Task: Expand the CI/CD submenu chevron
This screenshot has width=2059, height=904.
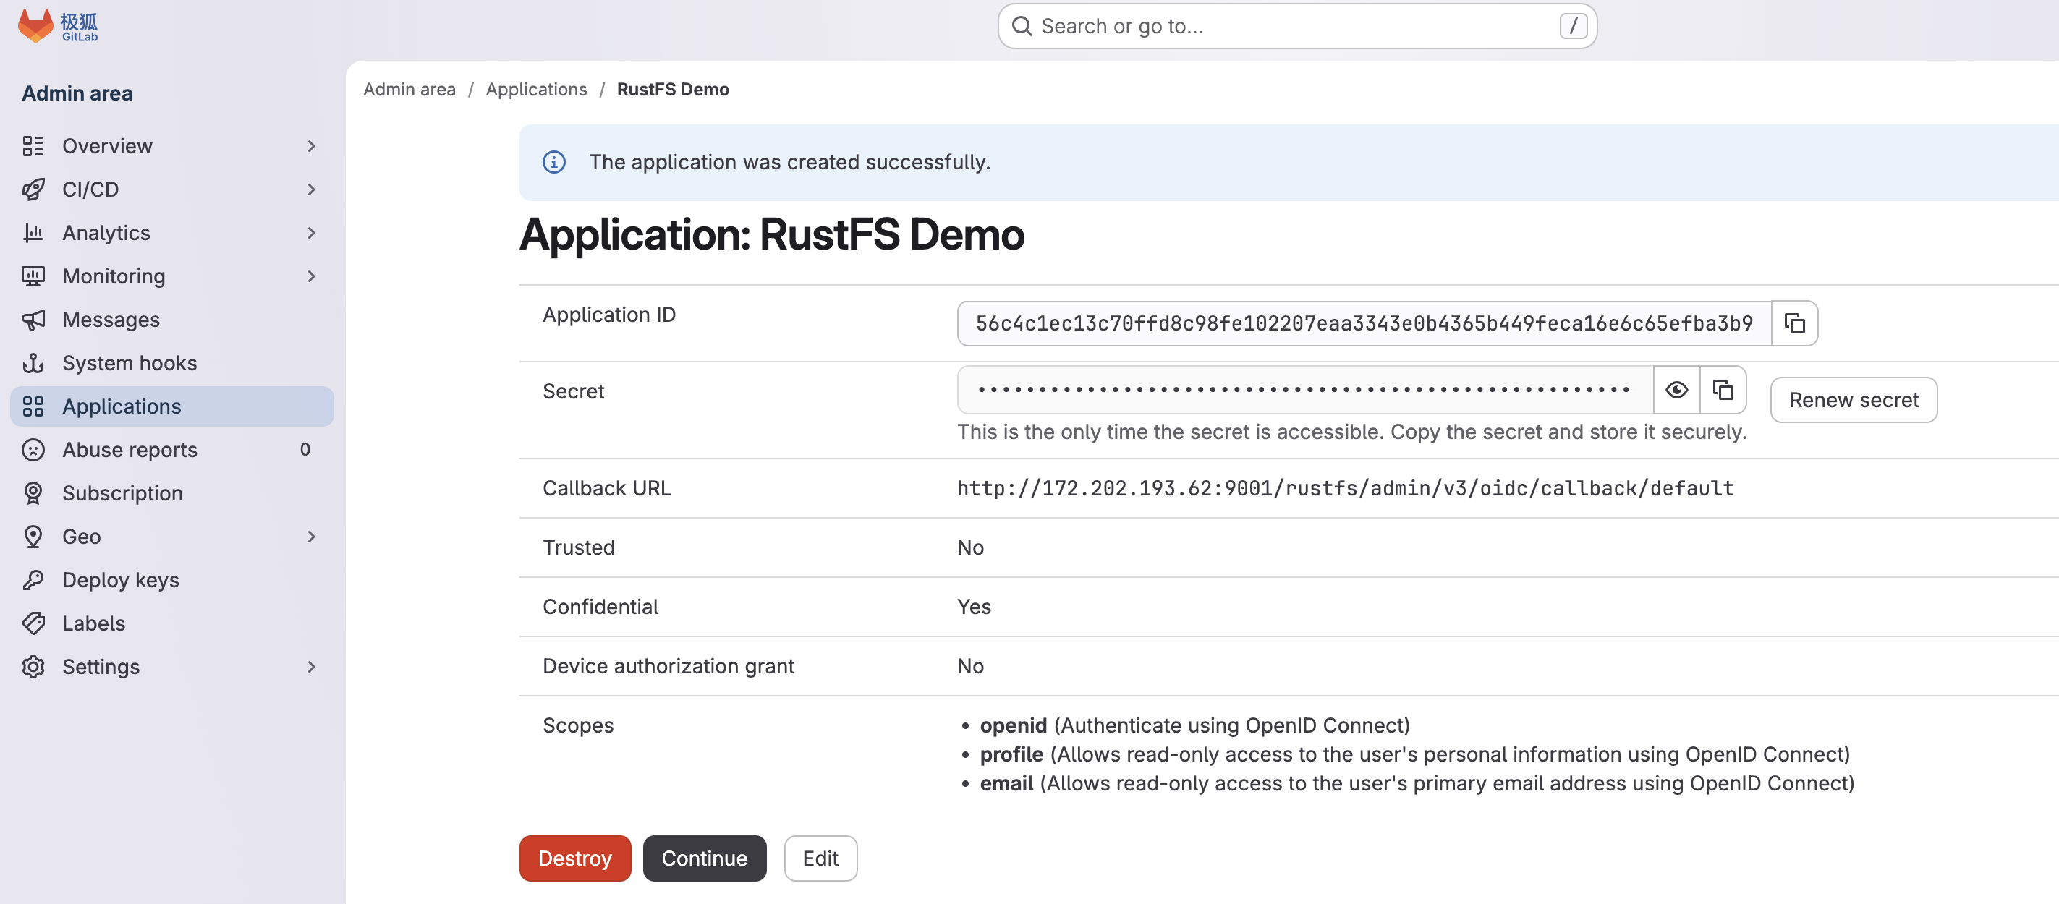Action: click(x=312, y=189)
